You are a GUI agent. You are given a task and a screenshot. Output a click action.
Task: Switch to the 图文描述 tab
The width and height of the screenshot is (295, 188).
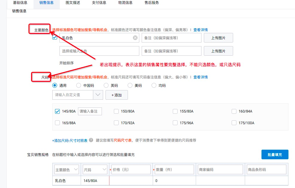click(73, 3)
